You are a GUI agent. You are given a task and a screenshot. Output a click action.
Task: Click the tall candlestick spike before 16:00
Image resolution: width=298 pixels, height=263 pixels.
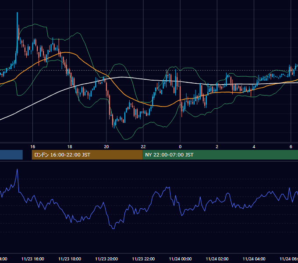pos(17,34)
